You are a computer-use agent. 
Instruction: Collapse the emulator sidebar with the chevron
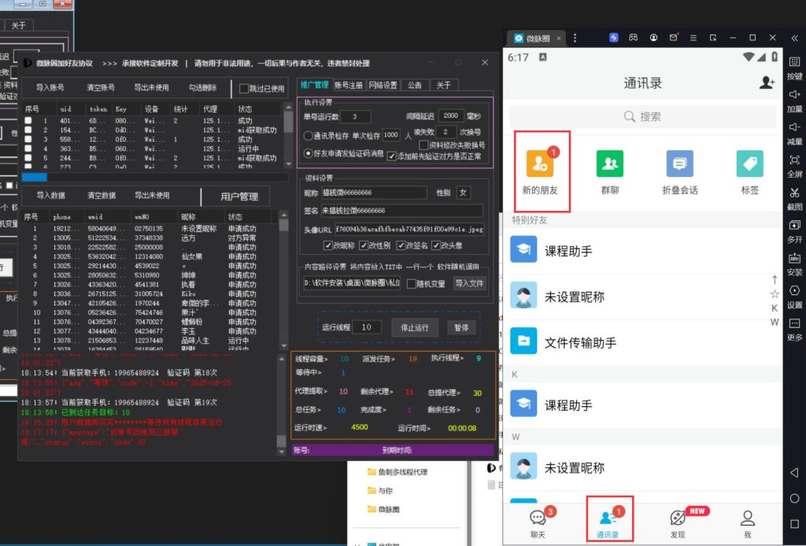[794, 37]
